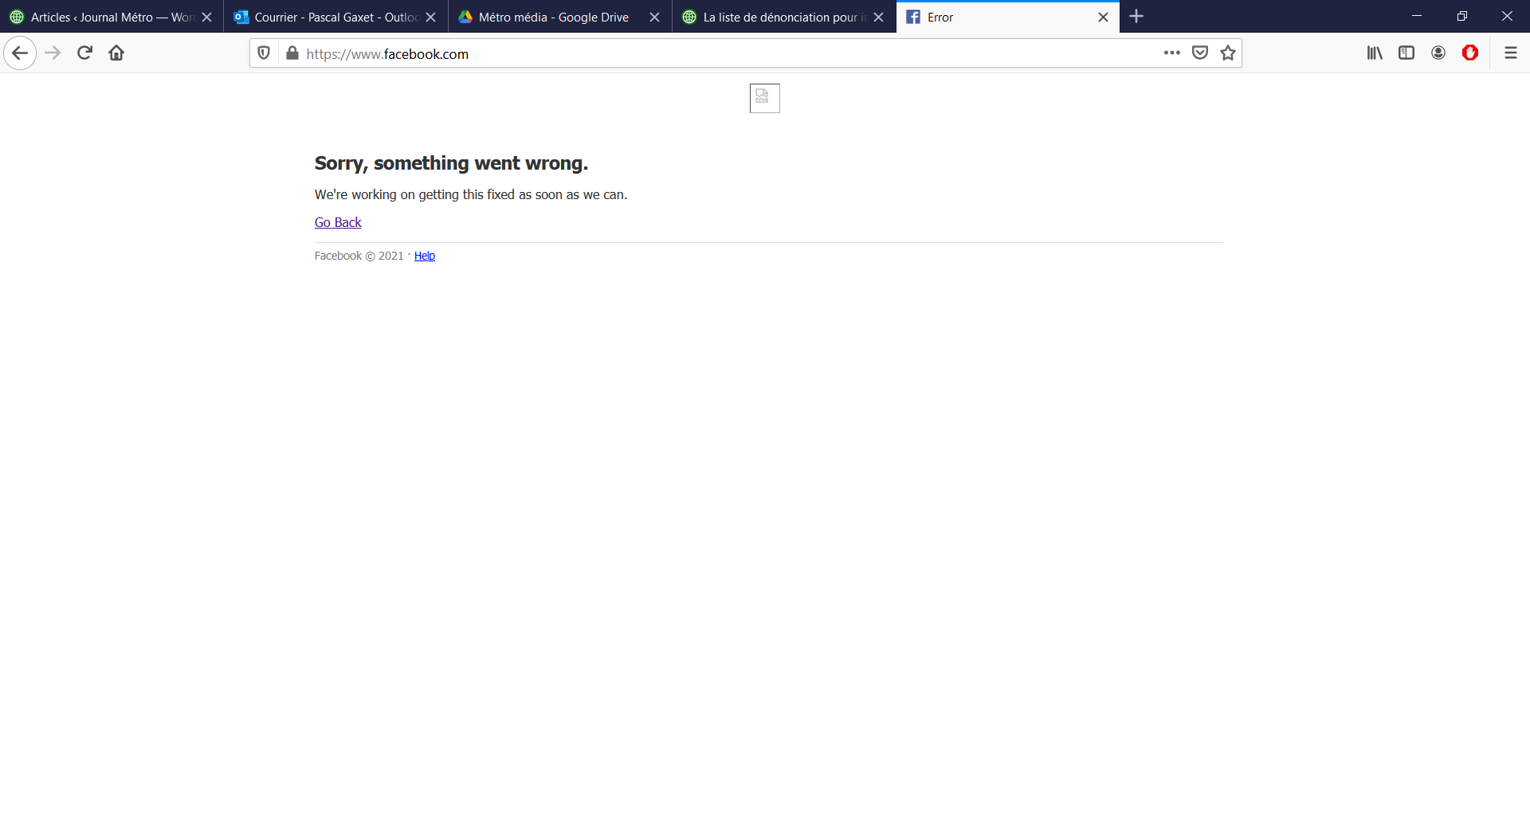The image size is (1530, 830).
Task: View site security padlock details
Action: click(x=292, y=53)
